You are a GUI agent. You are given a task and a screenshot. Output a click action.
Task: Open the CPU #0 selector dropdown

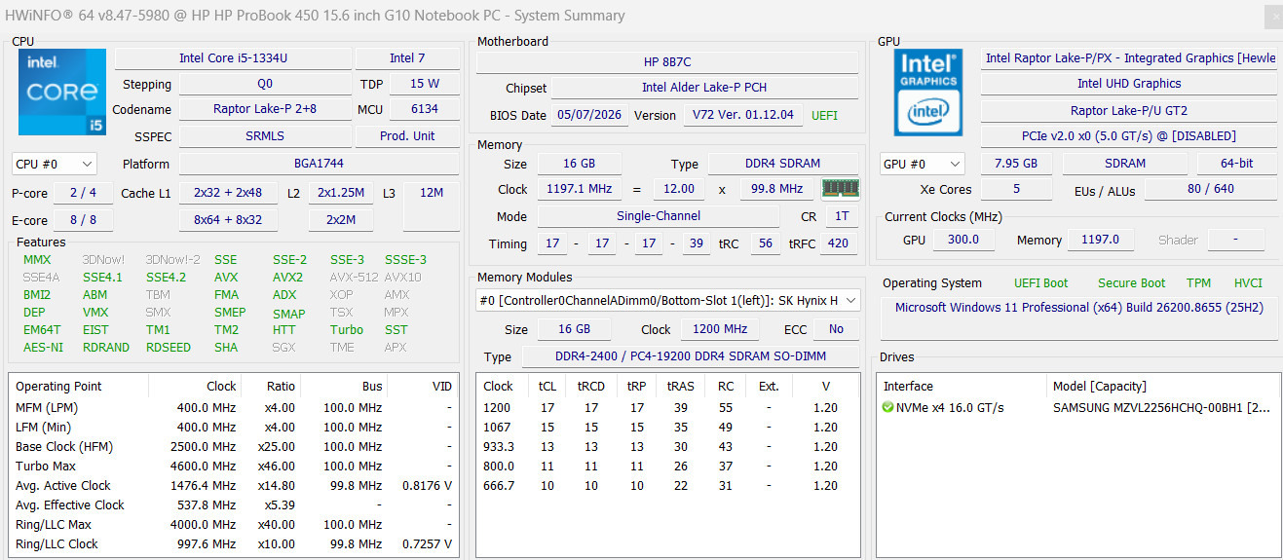click(x=55, y=164)
